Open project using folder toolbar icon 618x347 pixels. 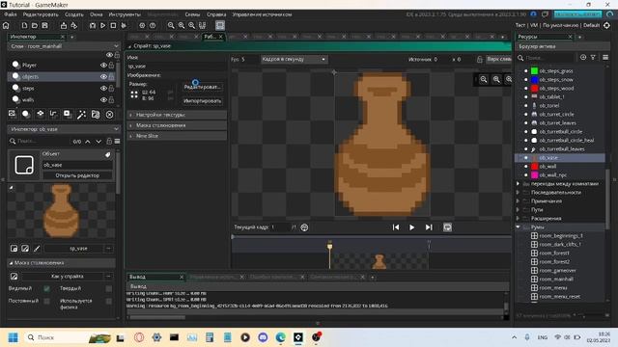35,26
